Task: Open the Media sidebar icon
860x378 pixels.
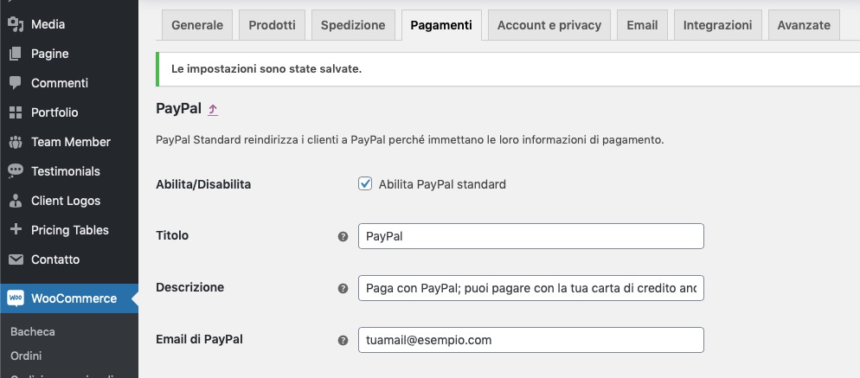Action: coord(16,24)
